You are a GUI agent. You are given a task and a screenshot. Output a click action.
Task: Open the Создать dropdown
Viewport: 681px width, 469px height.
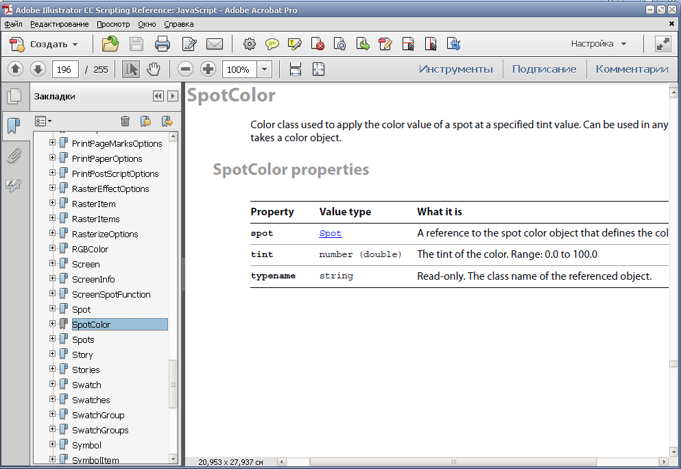tap(43, 44)
